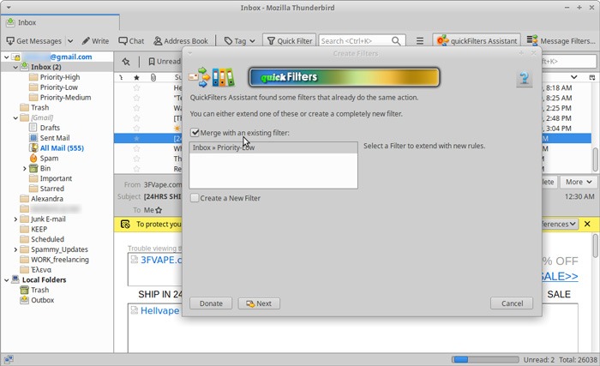Click the Write pencil button
This screenshot has width=600, height=366.
tap(95, 41)
